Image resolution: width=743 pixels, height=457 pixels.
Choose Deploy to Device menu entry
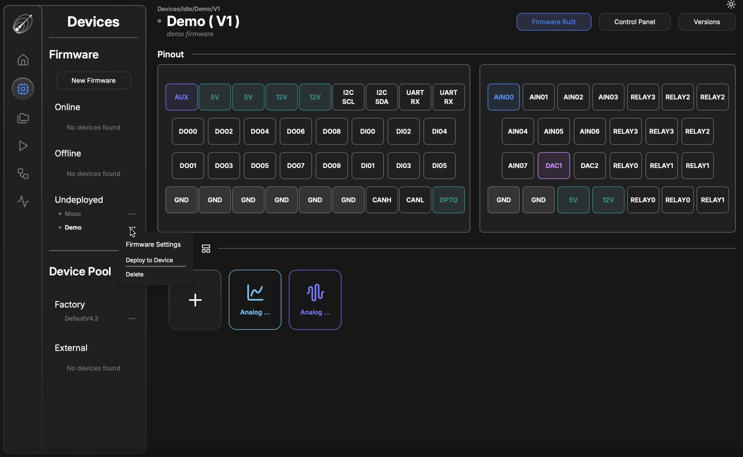[149, 260]
